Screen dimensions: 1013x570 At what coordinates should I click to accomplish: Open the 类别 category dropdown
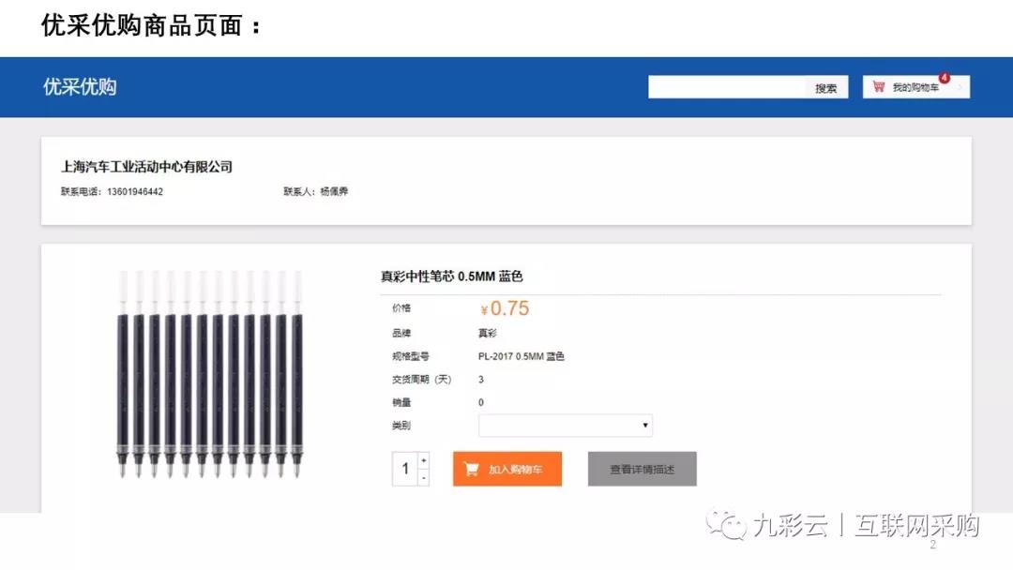(566, 426)
